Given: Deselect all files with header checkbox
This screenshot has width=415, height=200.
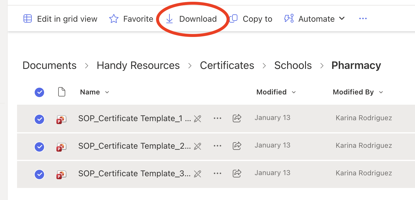Looking at the screenshot, I should 39,92.
